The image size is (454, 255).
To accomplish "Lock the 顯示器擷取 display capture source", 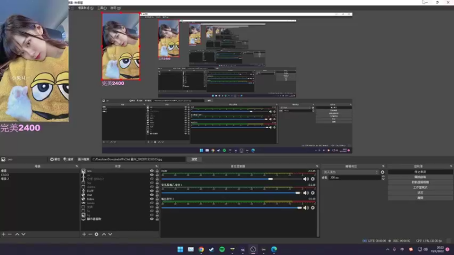I will (x=157, y=219).
